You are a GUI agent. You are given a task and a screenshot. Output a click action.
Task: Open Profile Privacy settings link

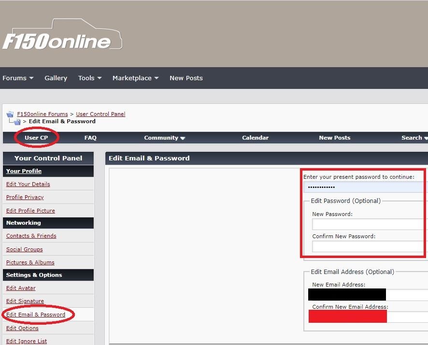coord(25,197)
